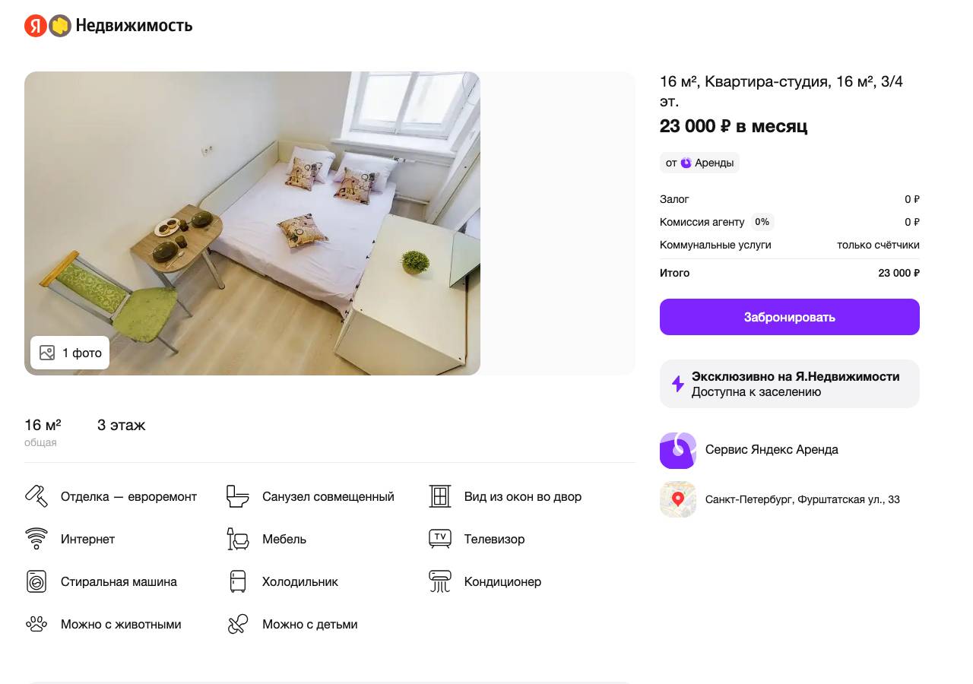The image size is (973, 684).
Task: Open address Санкт-Петербург, Фурштатская ул., 33
Action: tap(803, 499)
